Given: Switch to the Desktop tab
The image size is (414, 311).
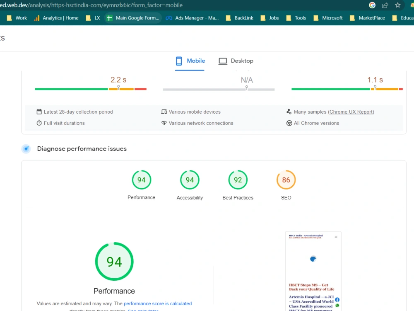Looking at the screenshot, I should [236, 61].
